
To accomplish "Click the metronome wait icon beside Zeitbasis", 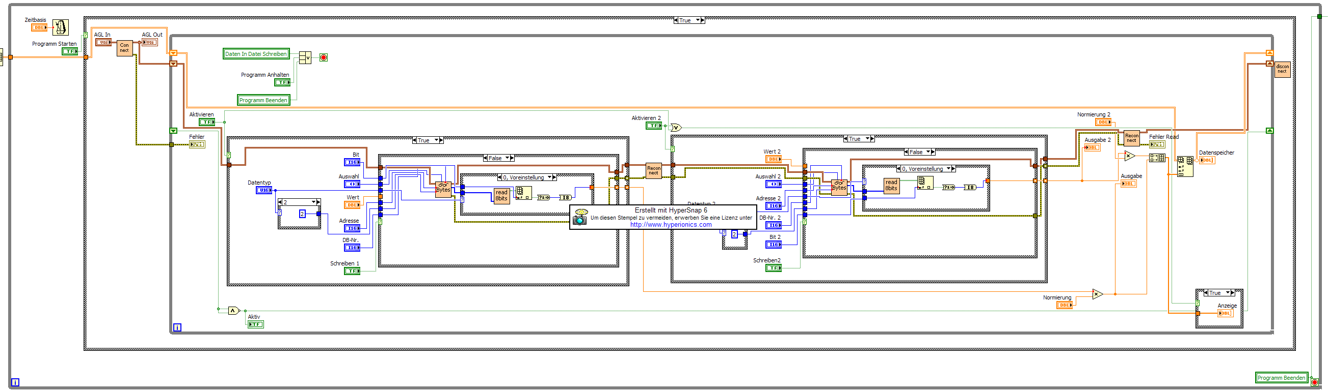I will (60, 27).
